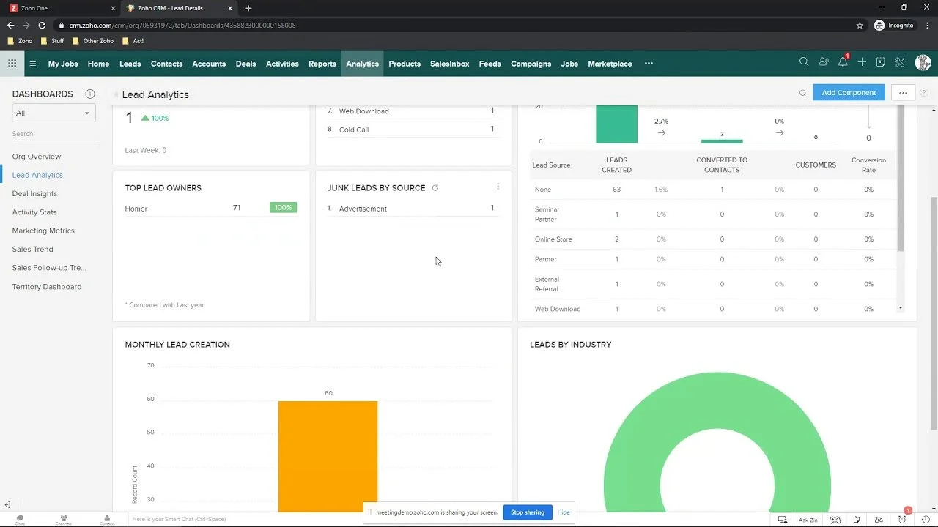938x527 pixels.
Task: Refresh the Junk Leads By Source component
Action: 435,188
